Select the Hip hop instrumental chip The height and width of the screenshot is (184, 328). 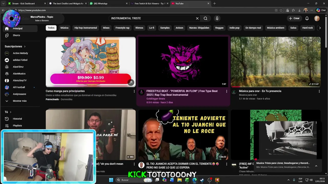pyautogui.click(x=86, y=28)
